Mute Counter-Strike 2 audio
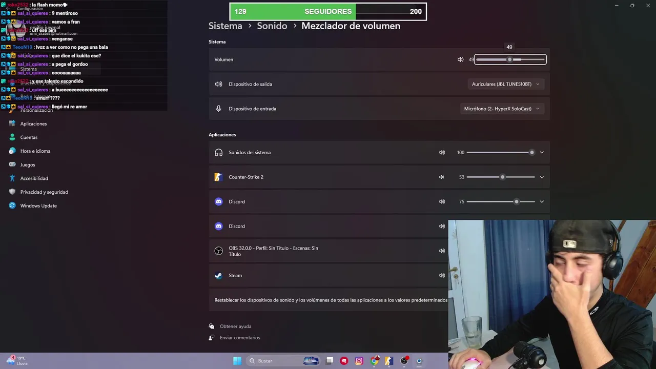 click(442, 177)
